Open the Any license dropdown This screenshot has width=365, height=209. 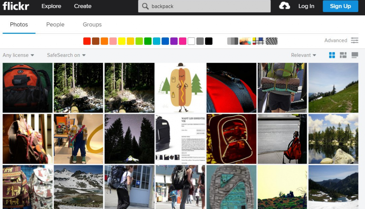(18, 55)
